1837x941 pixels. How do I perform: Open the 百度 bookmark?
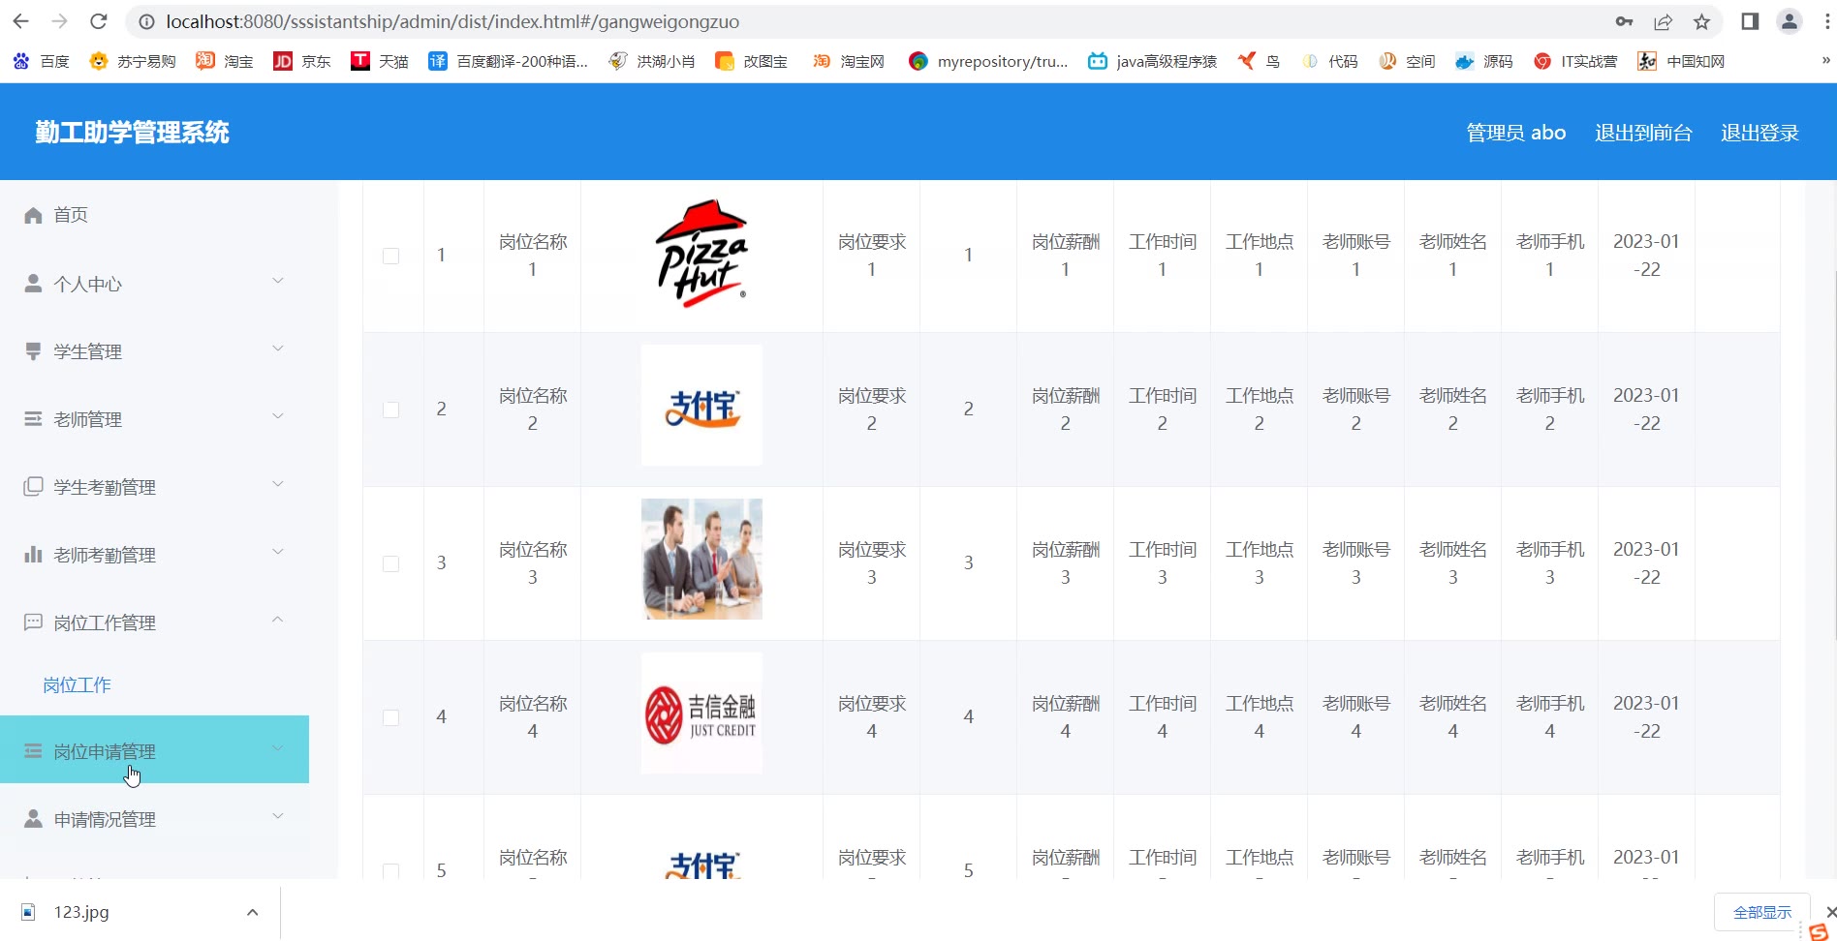pyautogui.click(x=41, y=61)
